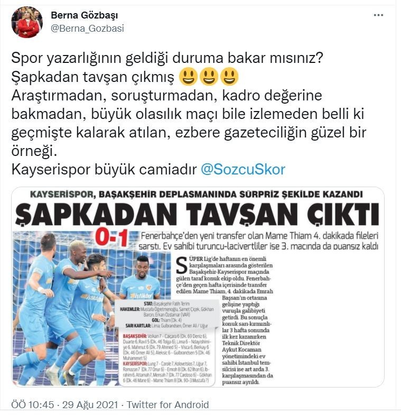Click the red 0-1 score in the clipping
The width and height of the screenshot is (401, 415).
pyautogui.click(x=112, y=238)
